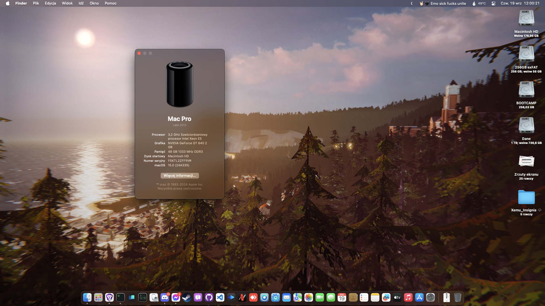The height and width of the screenshot is (306, 545).
Task: Click the 49°C temperature monitor in menu bar
Action: click(479, 3)
